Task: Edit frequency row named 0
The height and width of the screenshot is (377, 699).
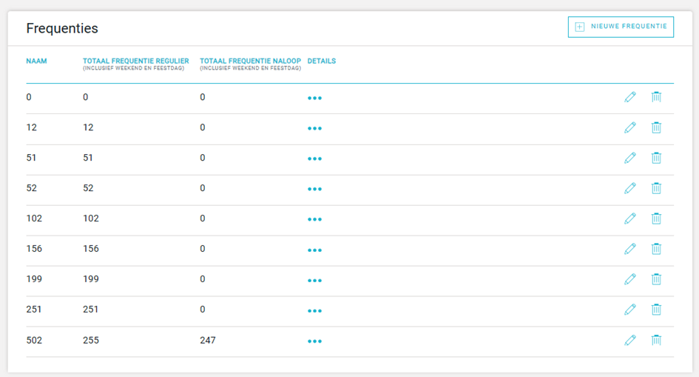Action: click(x=630, y=97)
